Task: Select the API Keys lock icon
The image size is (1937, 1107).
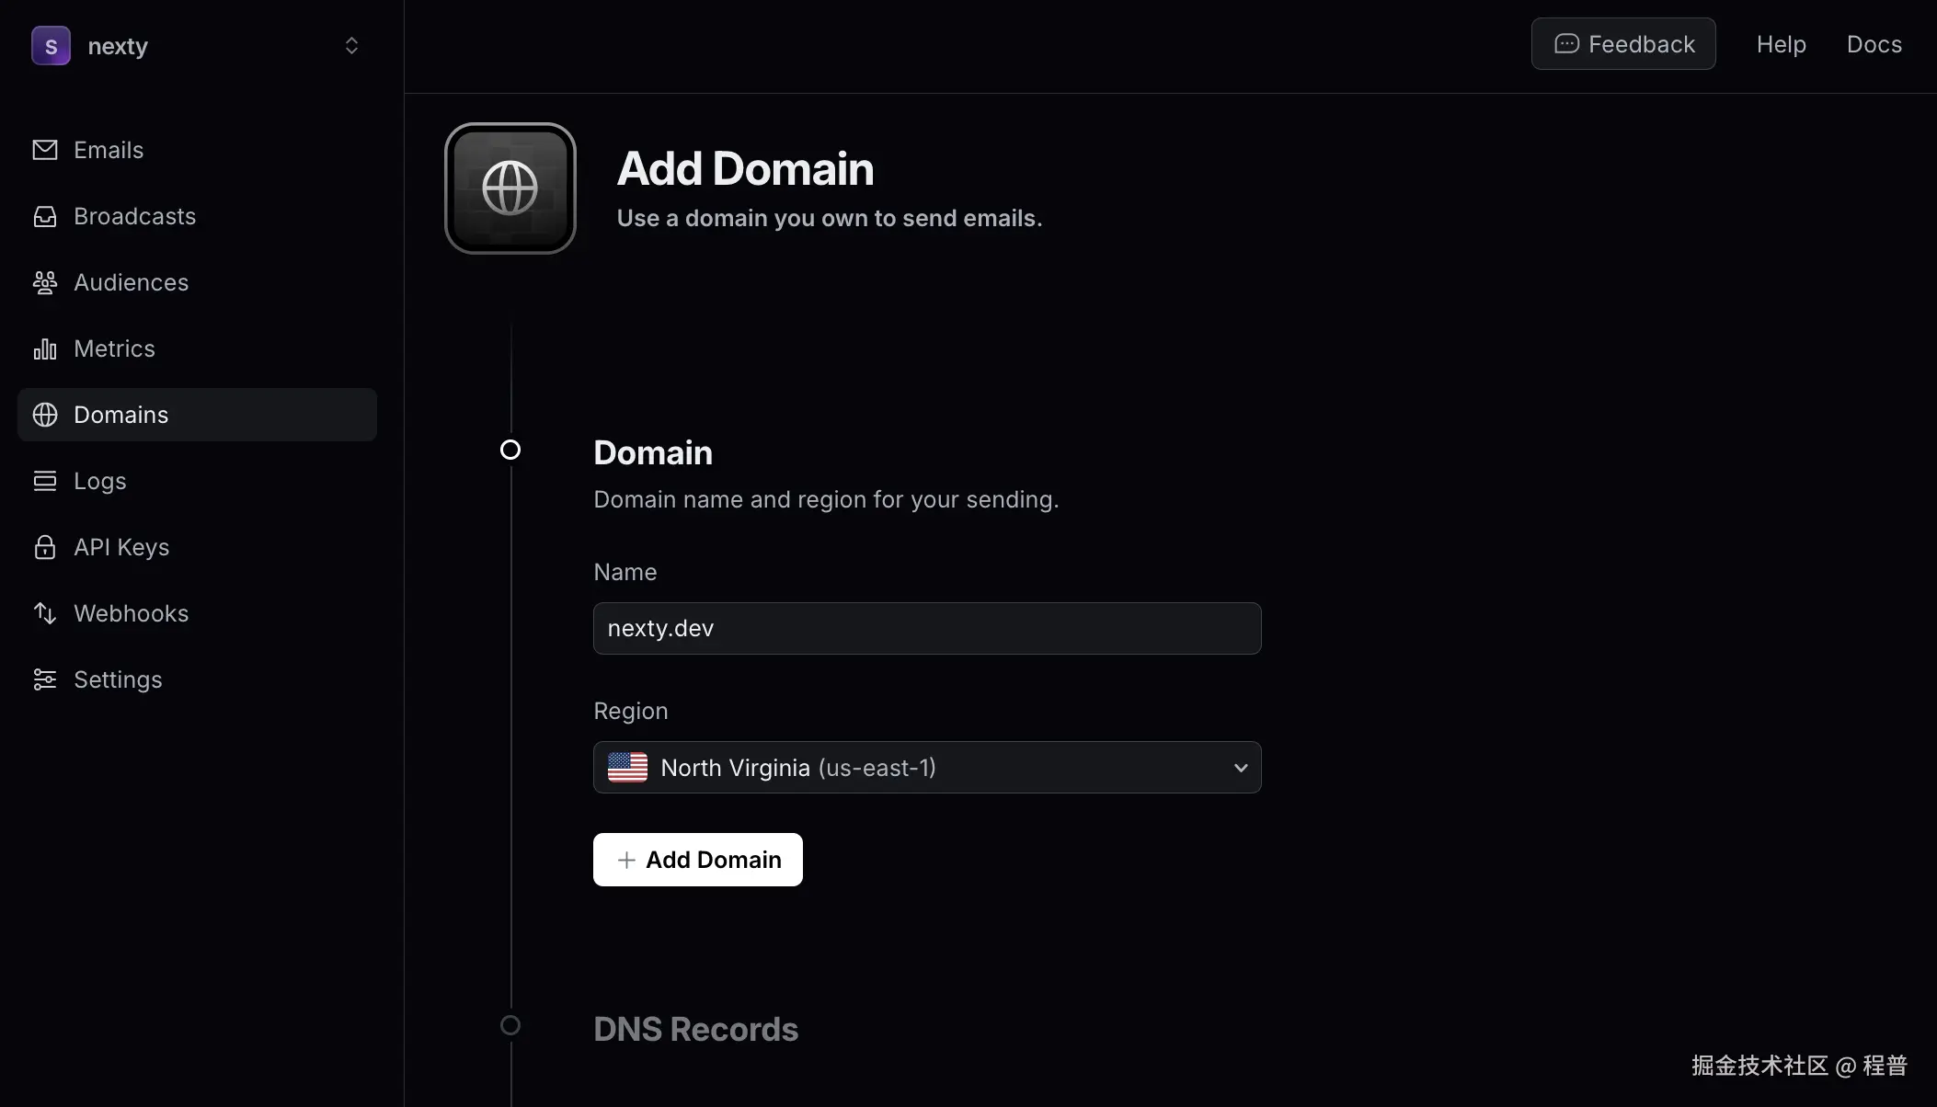Action: tap(45, 547)
